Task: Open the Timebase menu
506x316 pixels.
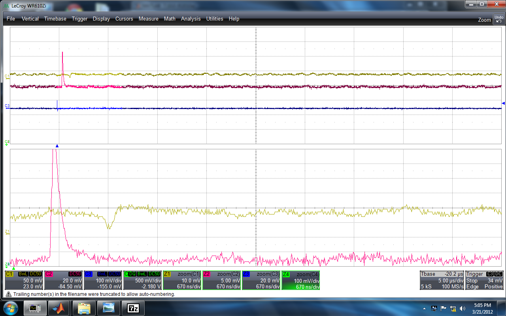Action: 55,19
